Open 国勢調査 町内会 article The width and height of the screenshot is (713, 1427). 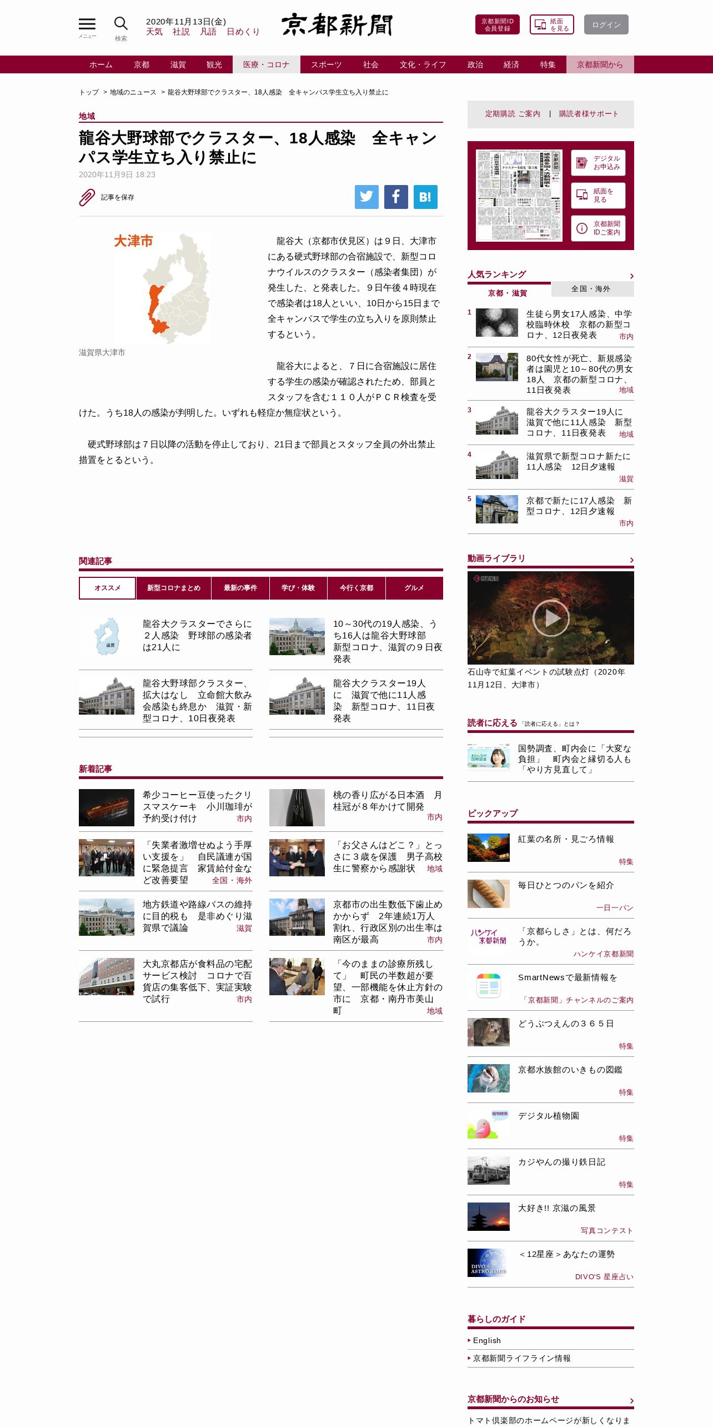575,759
